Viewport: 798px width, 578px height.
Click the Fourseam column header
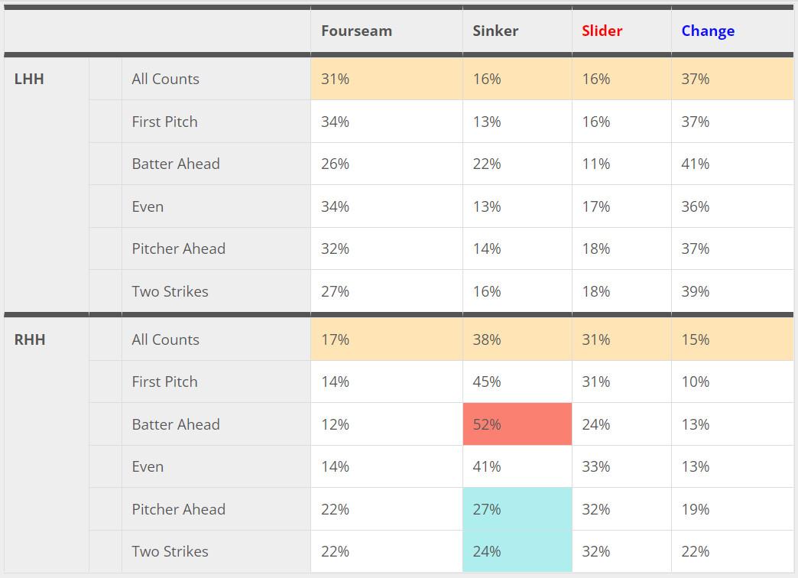pos(356,31)
